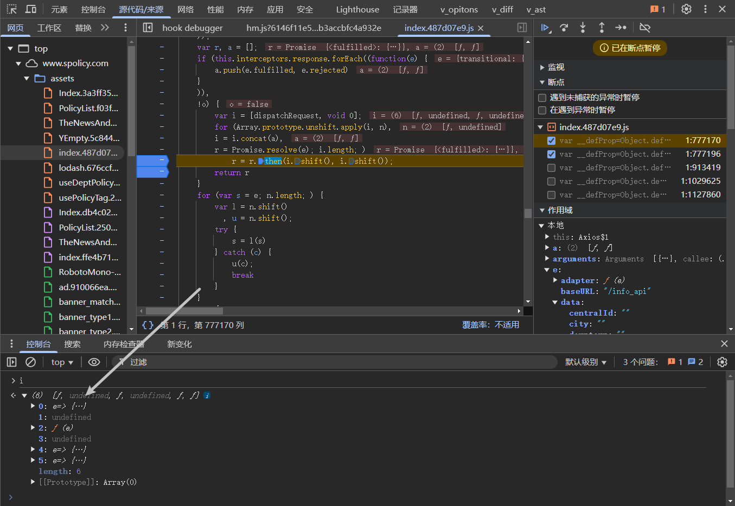Image resolution: width=735 pixels, height=506 pixels.
Task: Click pretty print braces icon
Action: click(148, 325)
